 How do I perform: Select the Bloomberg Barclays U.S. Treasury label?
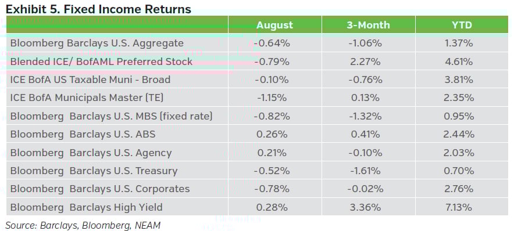[x=94, y=171]
